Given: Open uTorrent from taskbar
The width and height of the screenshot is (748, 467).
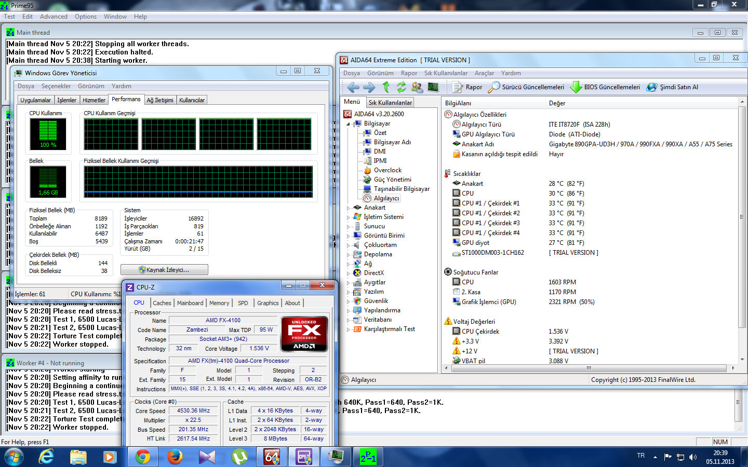Looking at the screenshot, I should (239, 457).
